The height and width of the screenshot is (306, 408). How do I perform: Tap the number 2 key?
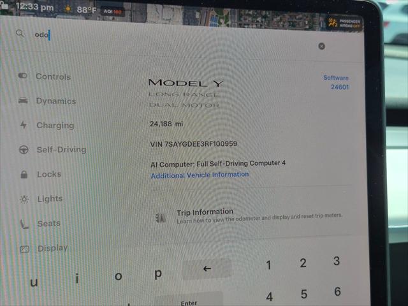[x=303, y=263]
